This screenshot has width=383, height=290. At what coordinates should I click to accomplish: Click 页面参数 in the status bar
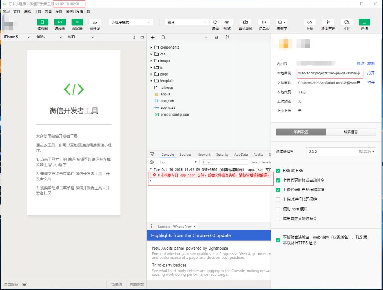point(137,284)
